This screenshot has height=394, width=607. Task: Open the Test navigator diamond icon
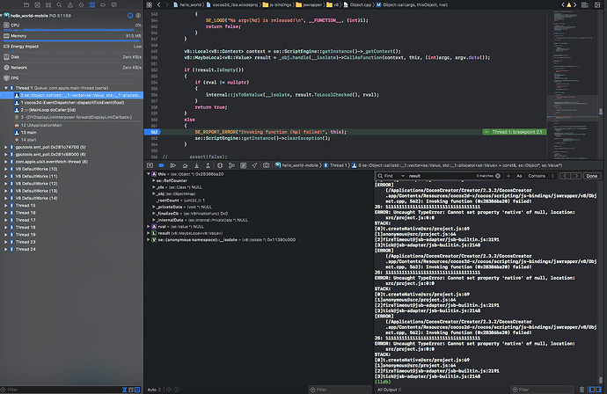pyautogui.click(x=81, y=5)
